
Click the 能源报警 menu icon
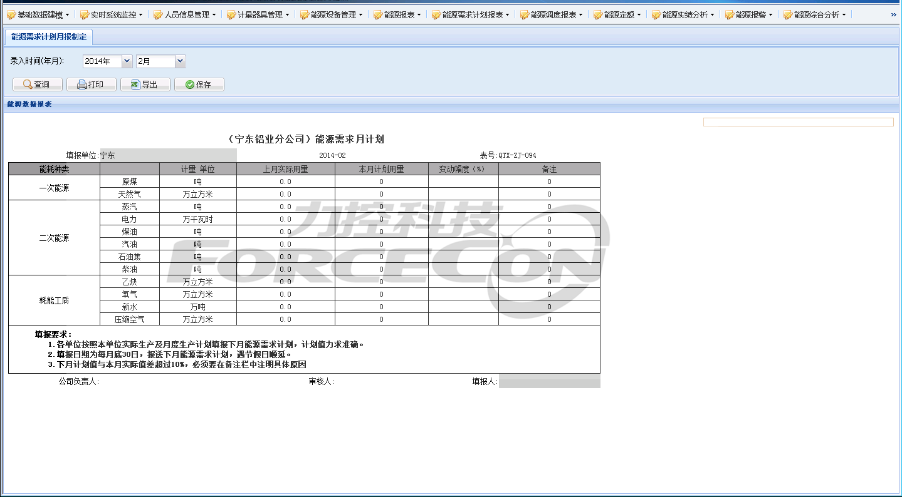(730, 14)
